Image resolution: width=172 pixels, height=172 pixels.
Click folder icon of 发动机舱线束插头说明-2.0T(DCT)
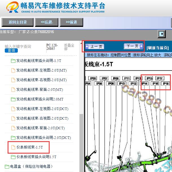13,138
